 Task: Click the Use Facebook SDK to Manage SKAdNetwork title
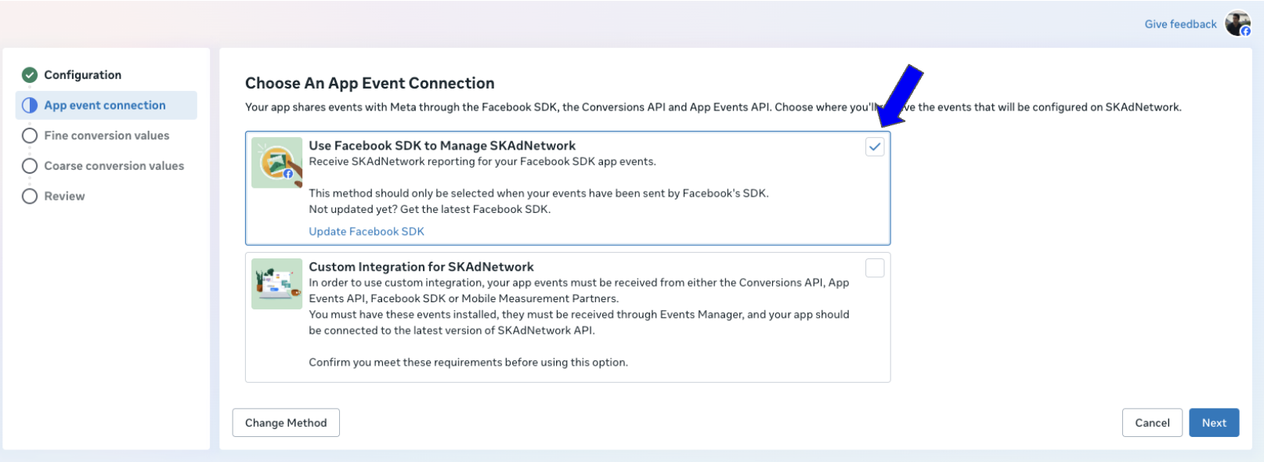pyautogui.click(x=442, y=146)
